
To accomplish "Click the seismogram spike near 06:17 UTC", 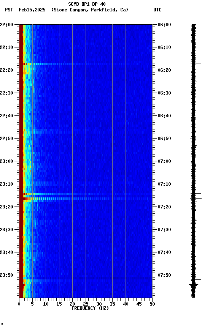I will (196, 63).
